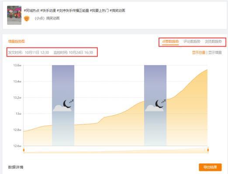
Task: Click the peak point at chart's right end
Action: click(207, 70)
